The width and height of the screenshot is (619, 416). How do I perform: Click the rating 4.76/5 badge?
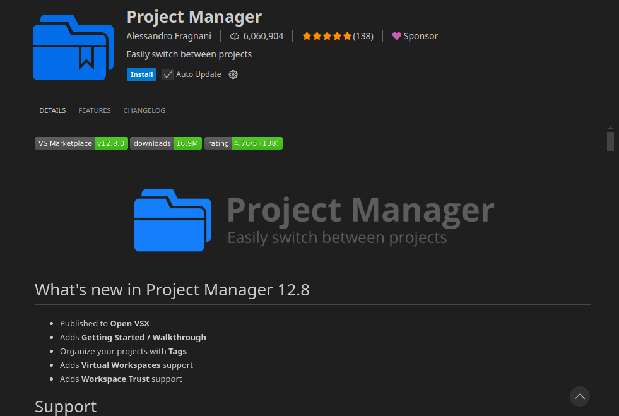point(243,143)
